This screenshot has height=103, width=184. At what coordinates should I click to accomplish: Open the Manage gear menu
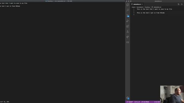coord(128,98)
